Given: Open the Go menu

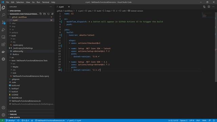Looking at the screenshot, I should [x=33, y=2].
